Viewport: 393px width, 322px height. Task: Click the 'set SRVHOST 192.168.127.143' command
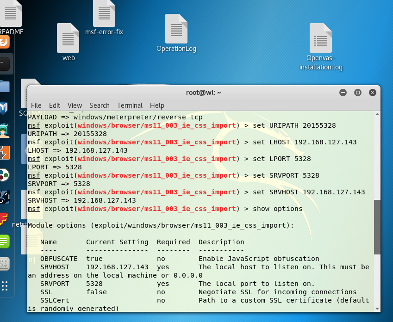point(309,192)
